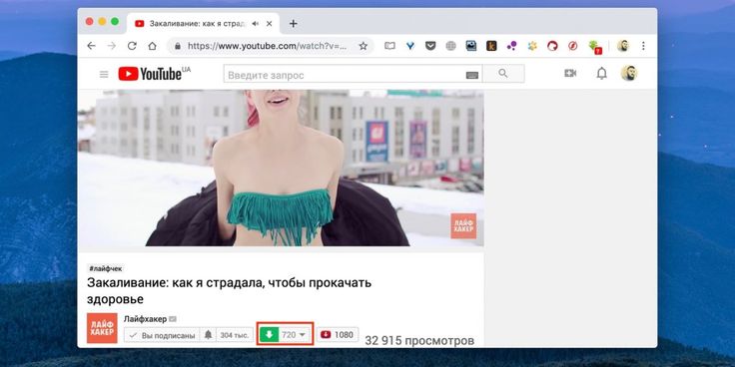Open the create video camera icon
This screenshot has height=367, width=735.
click(x=570, y=74)
